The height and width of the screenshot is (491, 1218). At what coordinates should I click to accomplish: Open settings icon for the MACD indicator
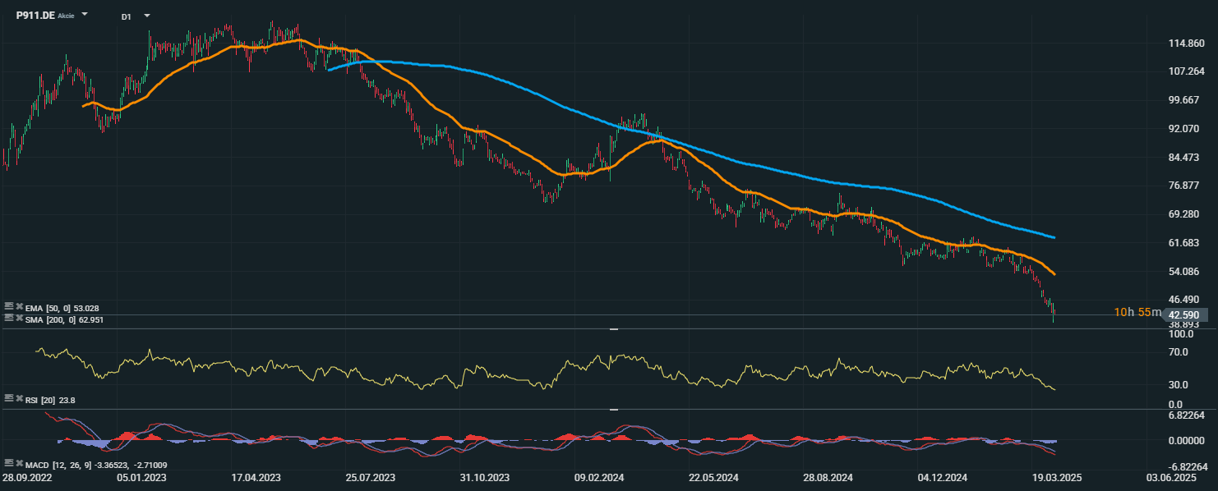9,464
